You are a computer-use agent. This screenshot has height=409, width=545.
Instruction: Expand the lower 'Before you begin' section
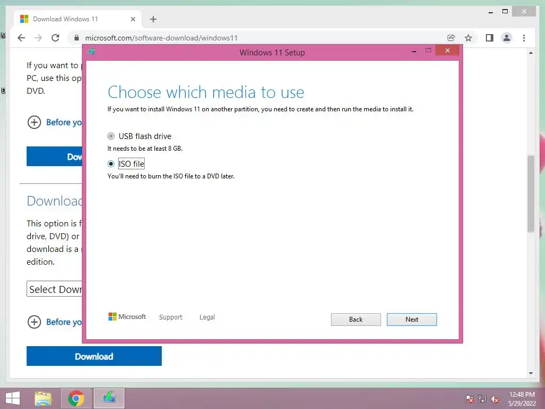(55, 322)
